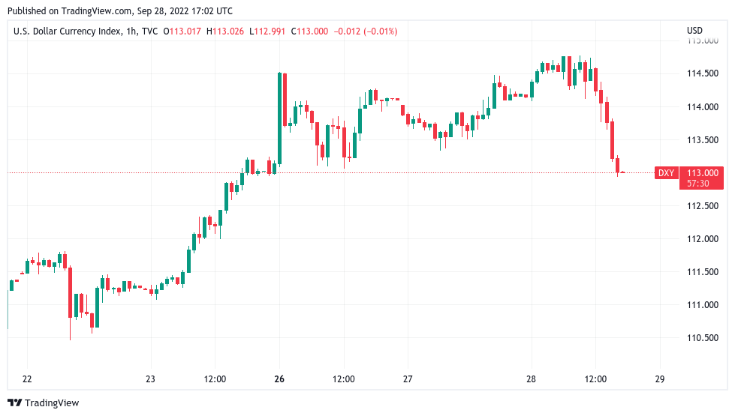
Task: Click the red DXY symbol tag
Action: [x=666, y=173]
